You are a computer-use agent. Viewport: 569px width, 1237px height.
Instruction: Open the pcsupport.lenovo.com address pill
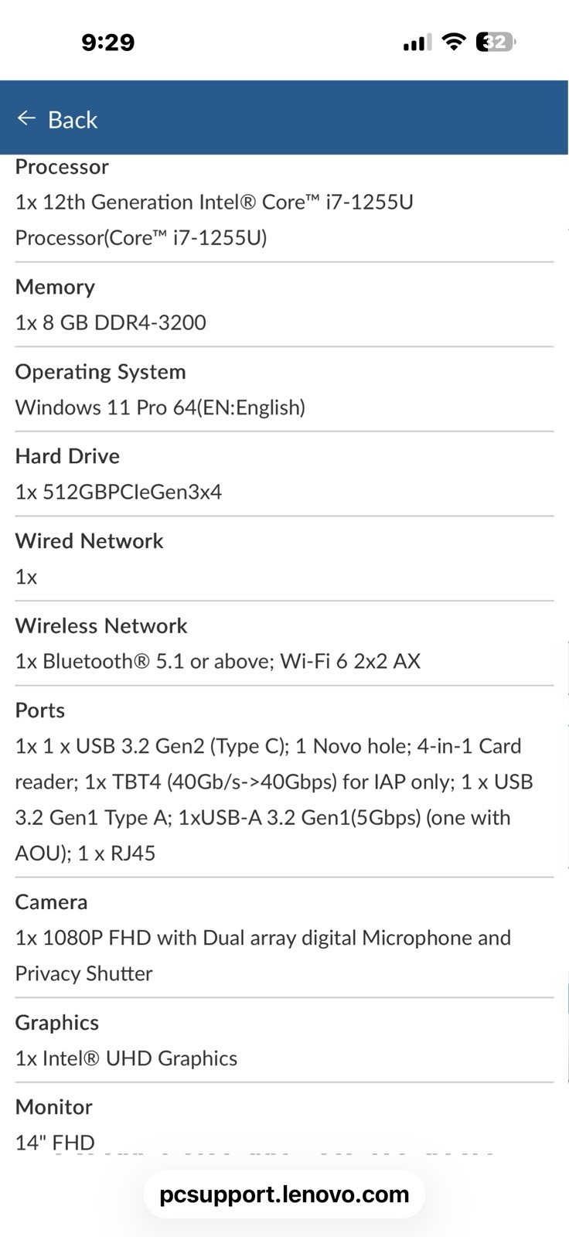point(284,1194)
